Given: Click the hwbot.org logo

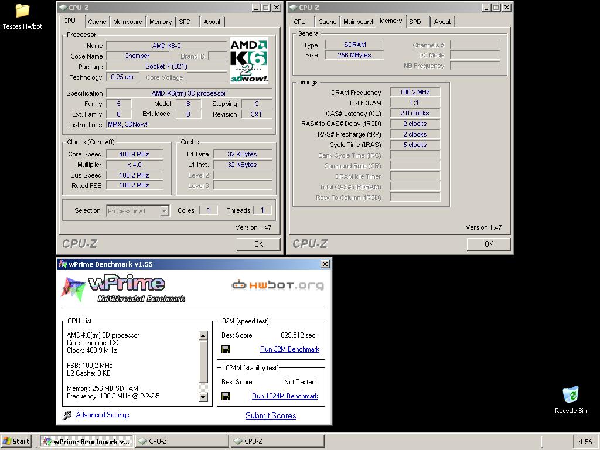Looking at the screenshot, I should pos(277,285).
